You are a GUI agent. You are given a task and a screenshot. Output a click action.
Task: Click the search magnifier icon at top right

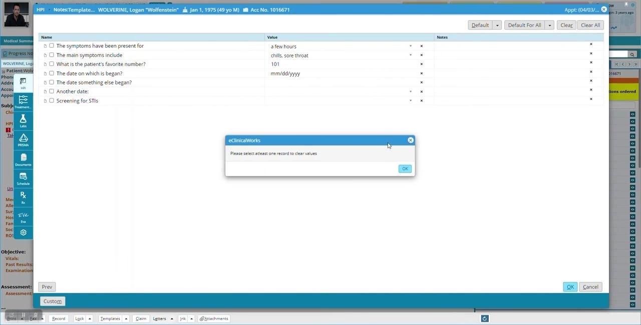(x=632, y=54)
